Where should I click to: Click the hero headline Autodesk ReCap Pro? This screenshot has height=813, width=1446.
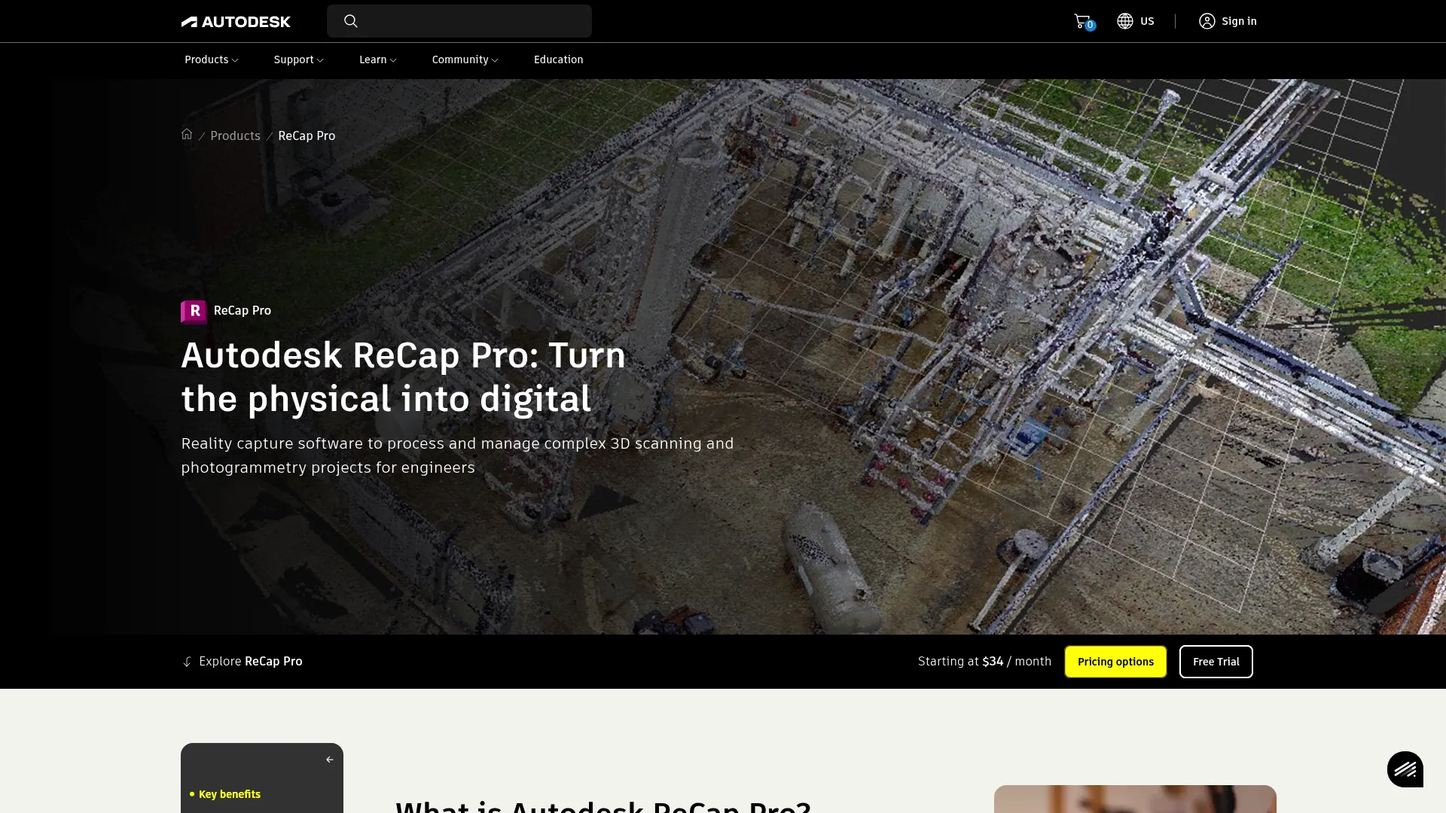(x=403, y=377)
